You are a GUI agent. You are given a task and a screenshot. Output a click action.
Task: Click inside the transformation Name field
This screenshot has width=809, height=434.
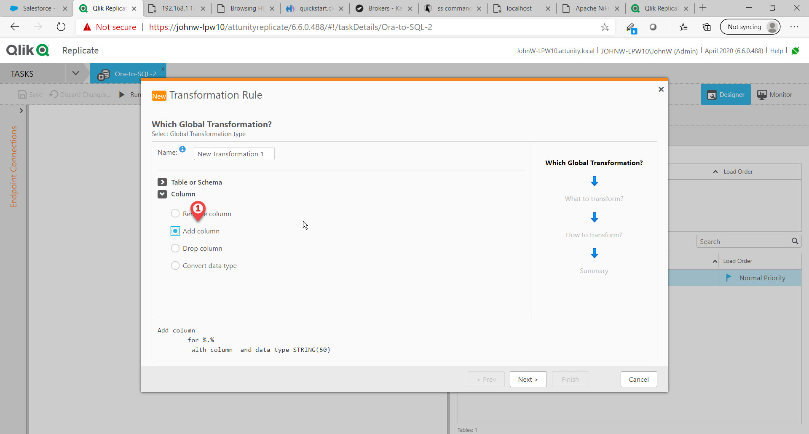point(234,153)
